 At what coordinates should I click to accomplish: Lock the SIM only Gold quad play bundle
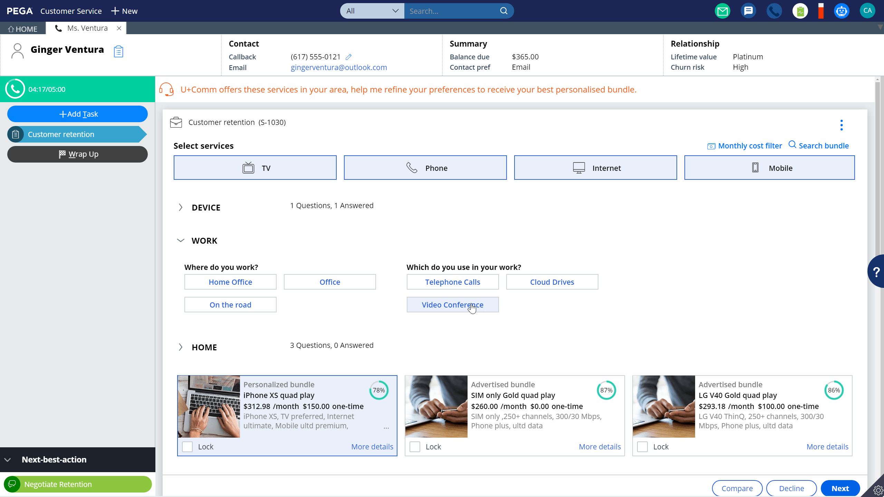click(x=415, y=447)
